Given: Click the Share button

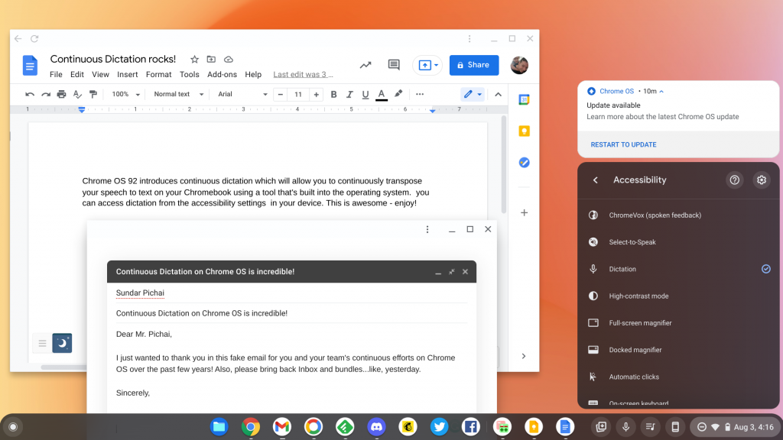Looking at the screenshot, I should click(473, 65).
